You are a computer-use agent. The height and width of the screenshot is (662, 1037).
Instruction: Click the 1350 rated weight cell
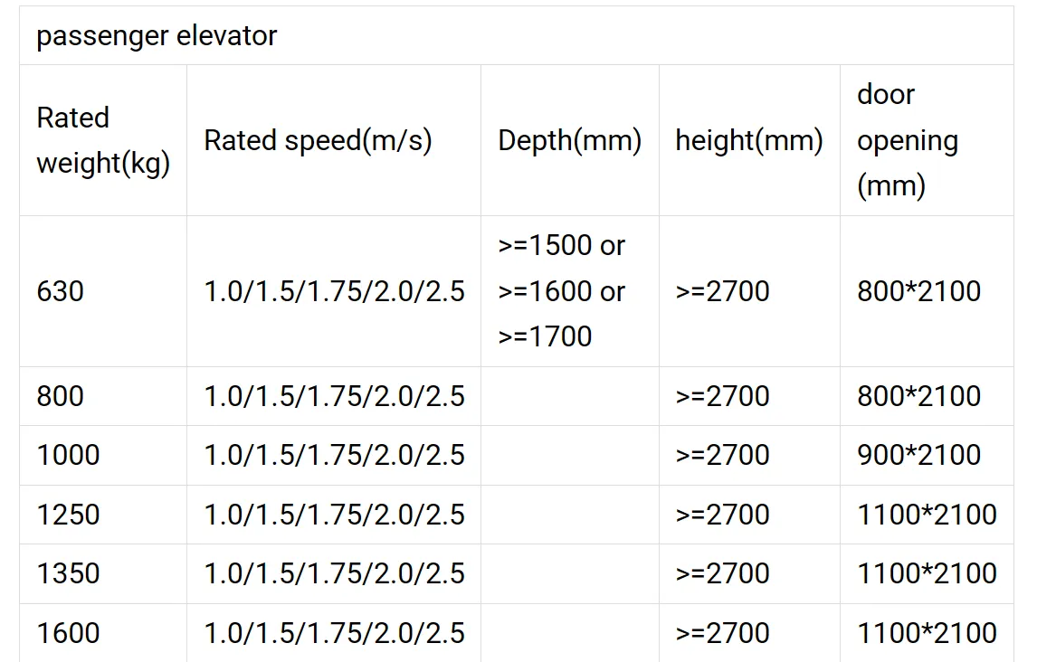(68, 573)
